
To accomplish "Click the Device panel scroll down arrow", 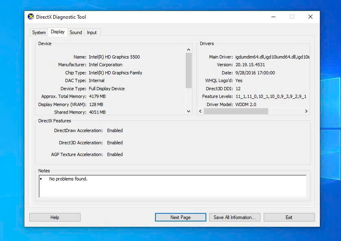I will pyautogui.click(x=188, y=111).
